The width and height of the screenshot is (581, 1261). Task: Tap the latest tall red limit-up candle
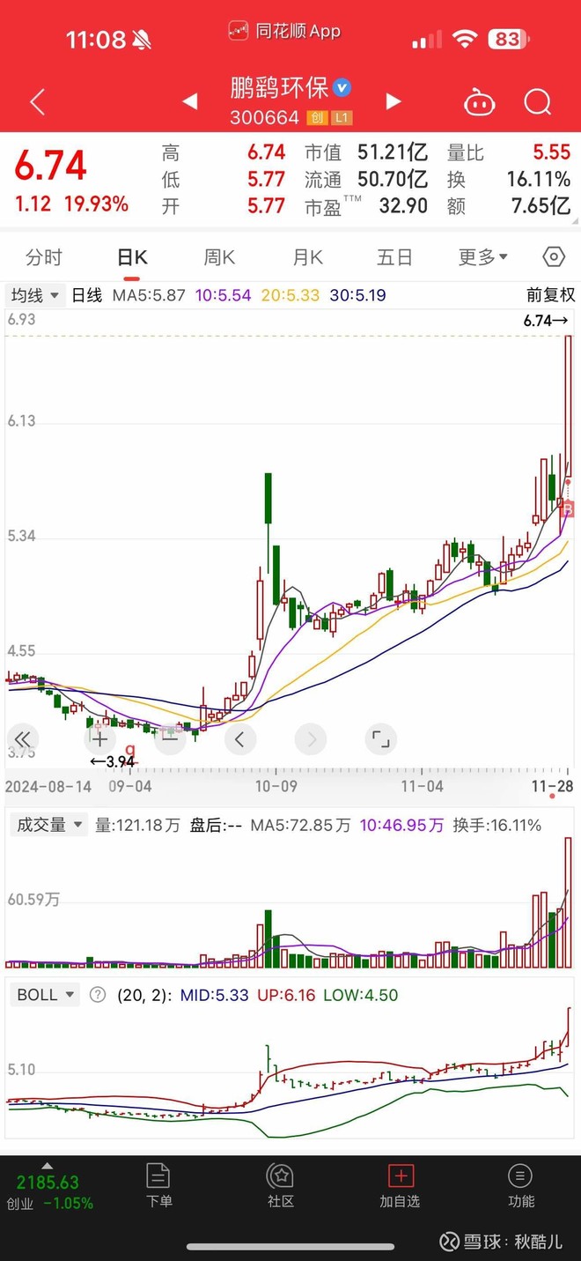[569, 405]
